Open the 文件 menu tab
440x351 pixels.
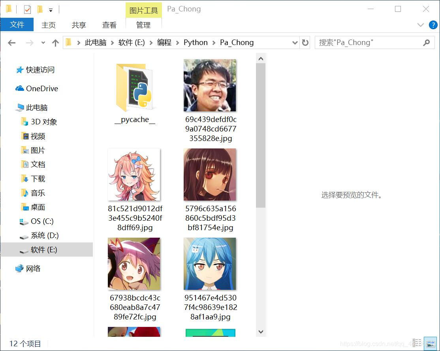(17, 25)
